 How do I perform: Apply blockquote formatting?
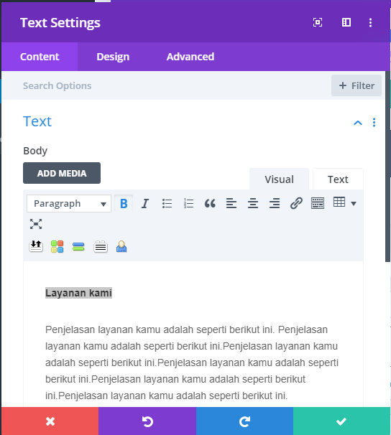[x=210, y=203]
